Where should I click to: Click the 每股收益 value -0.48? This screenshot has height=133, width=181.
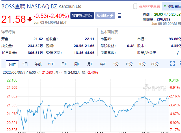130,46
